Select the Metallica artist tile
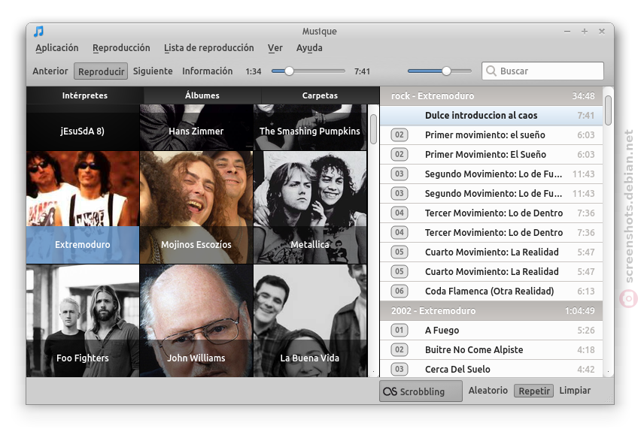The image size is (638, 429). 310,207
